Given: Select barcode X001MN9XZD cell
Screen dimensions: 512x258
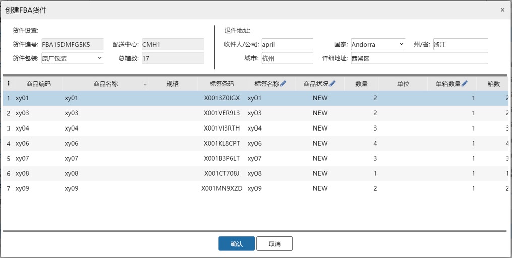Looking at the screenshot, I should tap(222, 188).
